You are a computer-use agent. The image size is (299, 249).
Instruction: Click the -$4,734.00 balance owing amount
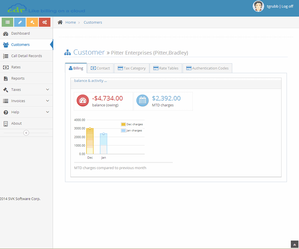[107, 98]
